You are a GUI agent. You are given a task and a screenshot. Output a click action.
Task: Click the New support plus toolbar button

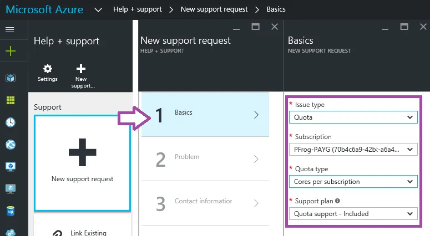coord(81,74)
